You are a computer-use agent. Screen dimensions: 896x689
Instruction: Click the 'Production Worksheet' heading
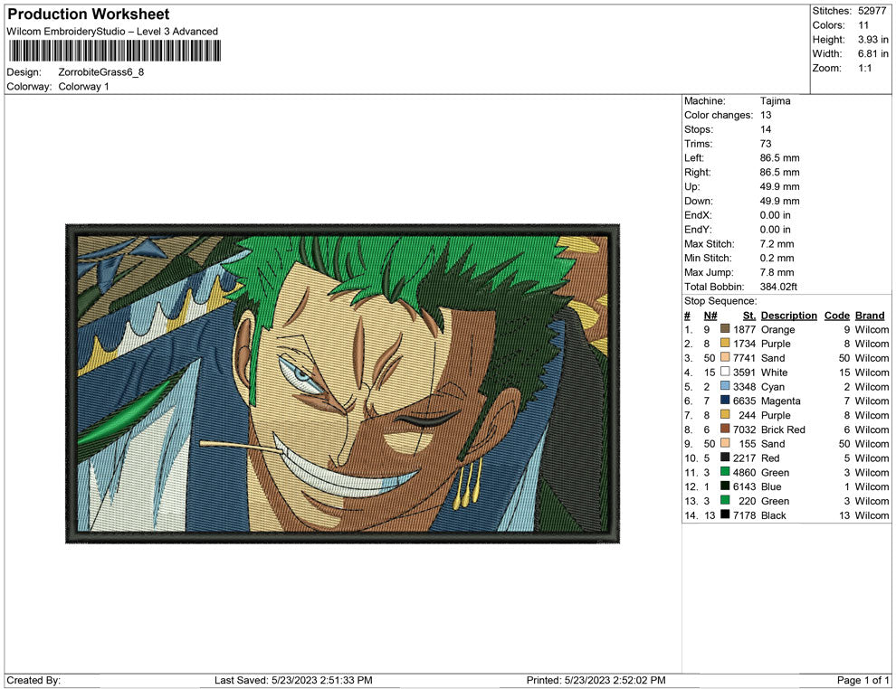click(89, 14)
